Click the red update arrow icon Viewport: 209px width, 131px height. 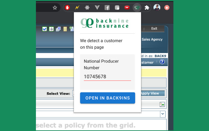(167, 8)
